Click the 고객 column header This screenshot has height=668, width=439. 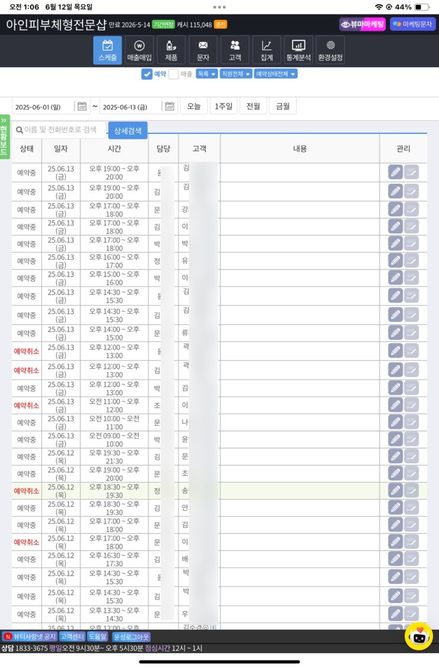199,148
